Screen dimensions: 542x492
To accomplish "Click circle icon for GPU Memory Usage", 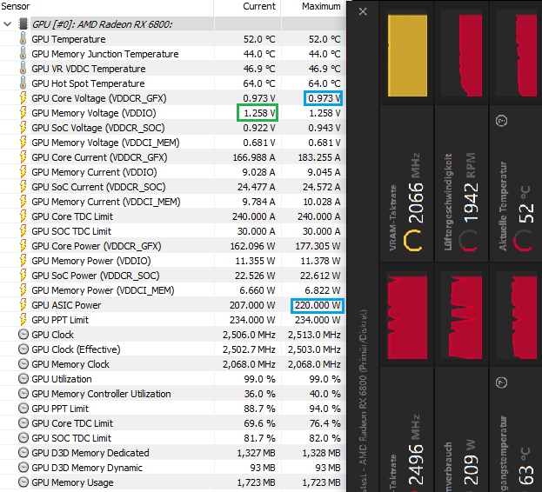I will pyautogui.click(x=23, y=482).
